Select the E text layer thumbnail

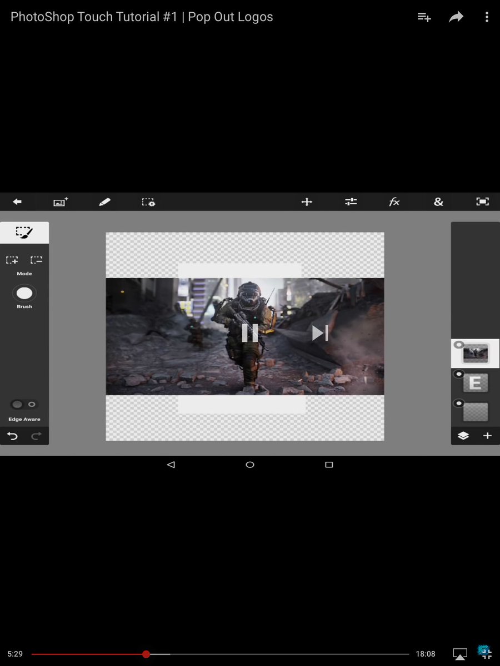tap(476, 382)
